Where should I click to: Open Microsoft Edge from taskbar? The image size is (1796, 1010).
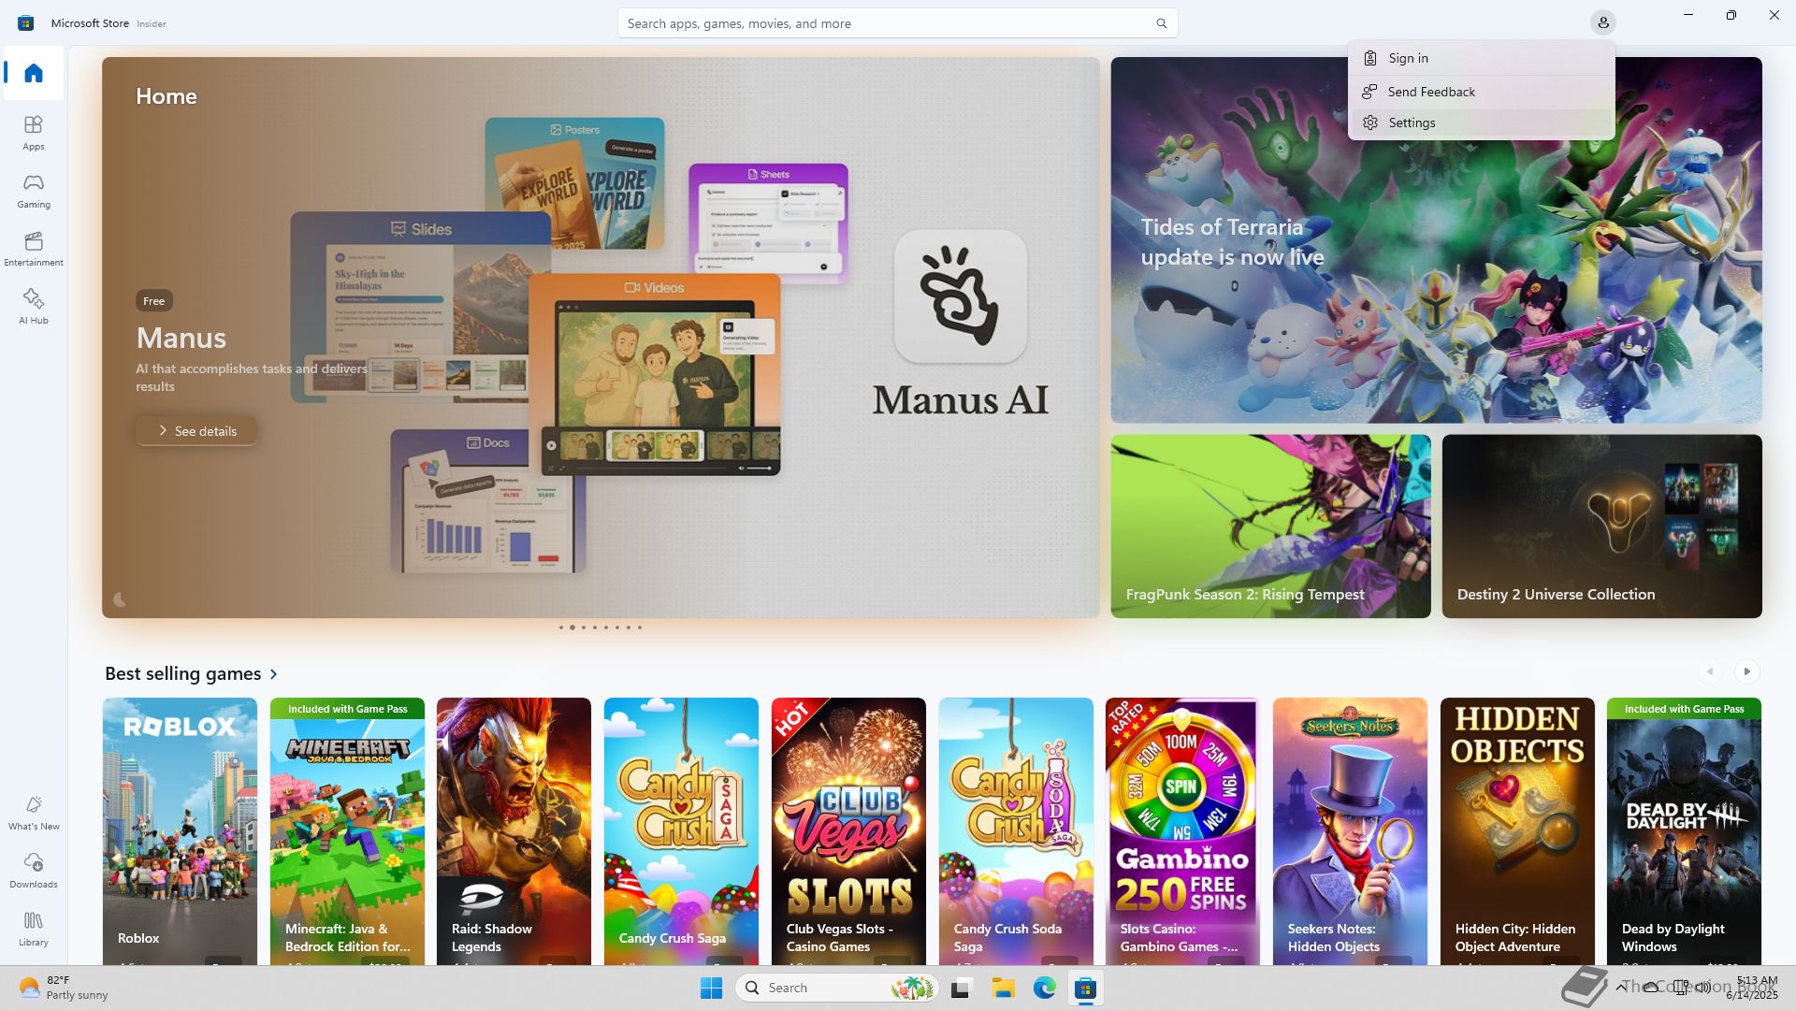tap(1044, 988)
